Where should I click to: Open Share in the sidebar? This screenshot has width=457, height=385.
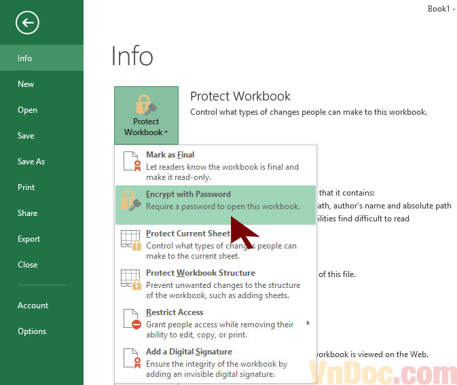41,213
